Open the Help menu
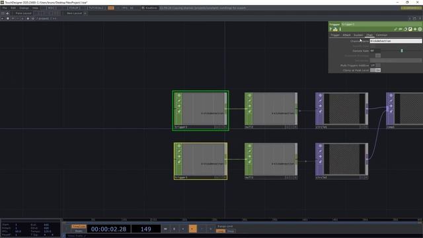423x238 pixels. pyautogui.click(x=35, y=8)
